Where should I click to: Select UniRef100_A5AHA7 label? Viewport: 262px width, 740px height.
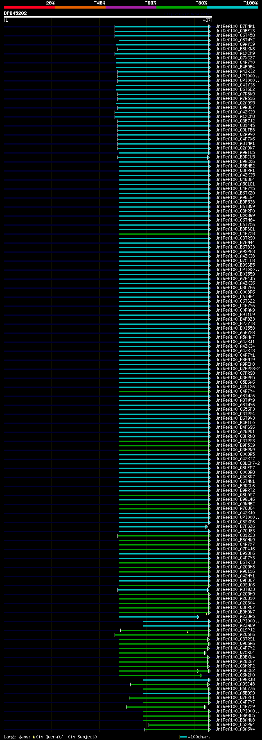235,337
